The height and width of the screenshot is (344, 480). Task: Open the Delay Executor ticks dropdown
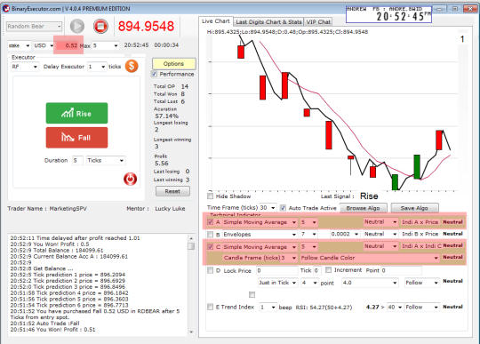(97, 67)
